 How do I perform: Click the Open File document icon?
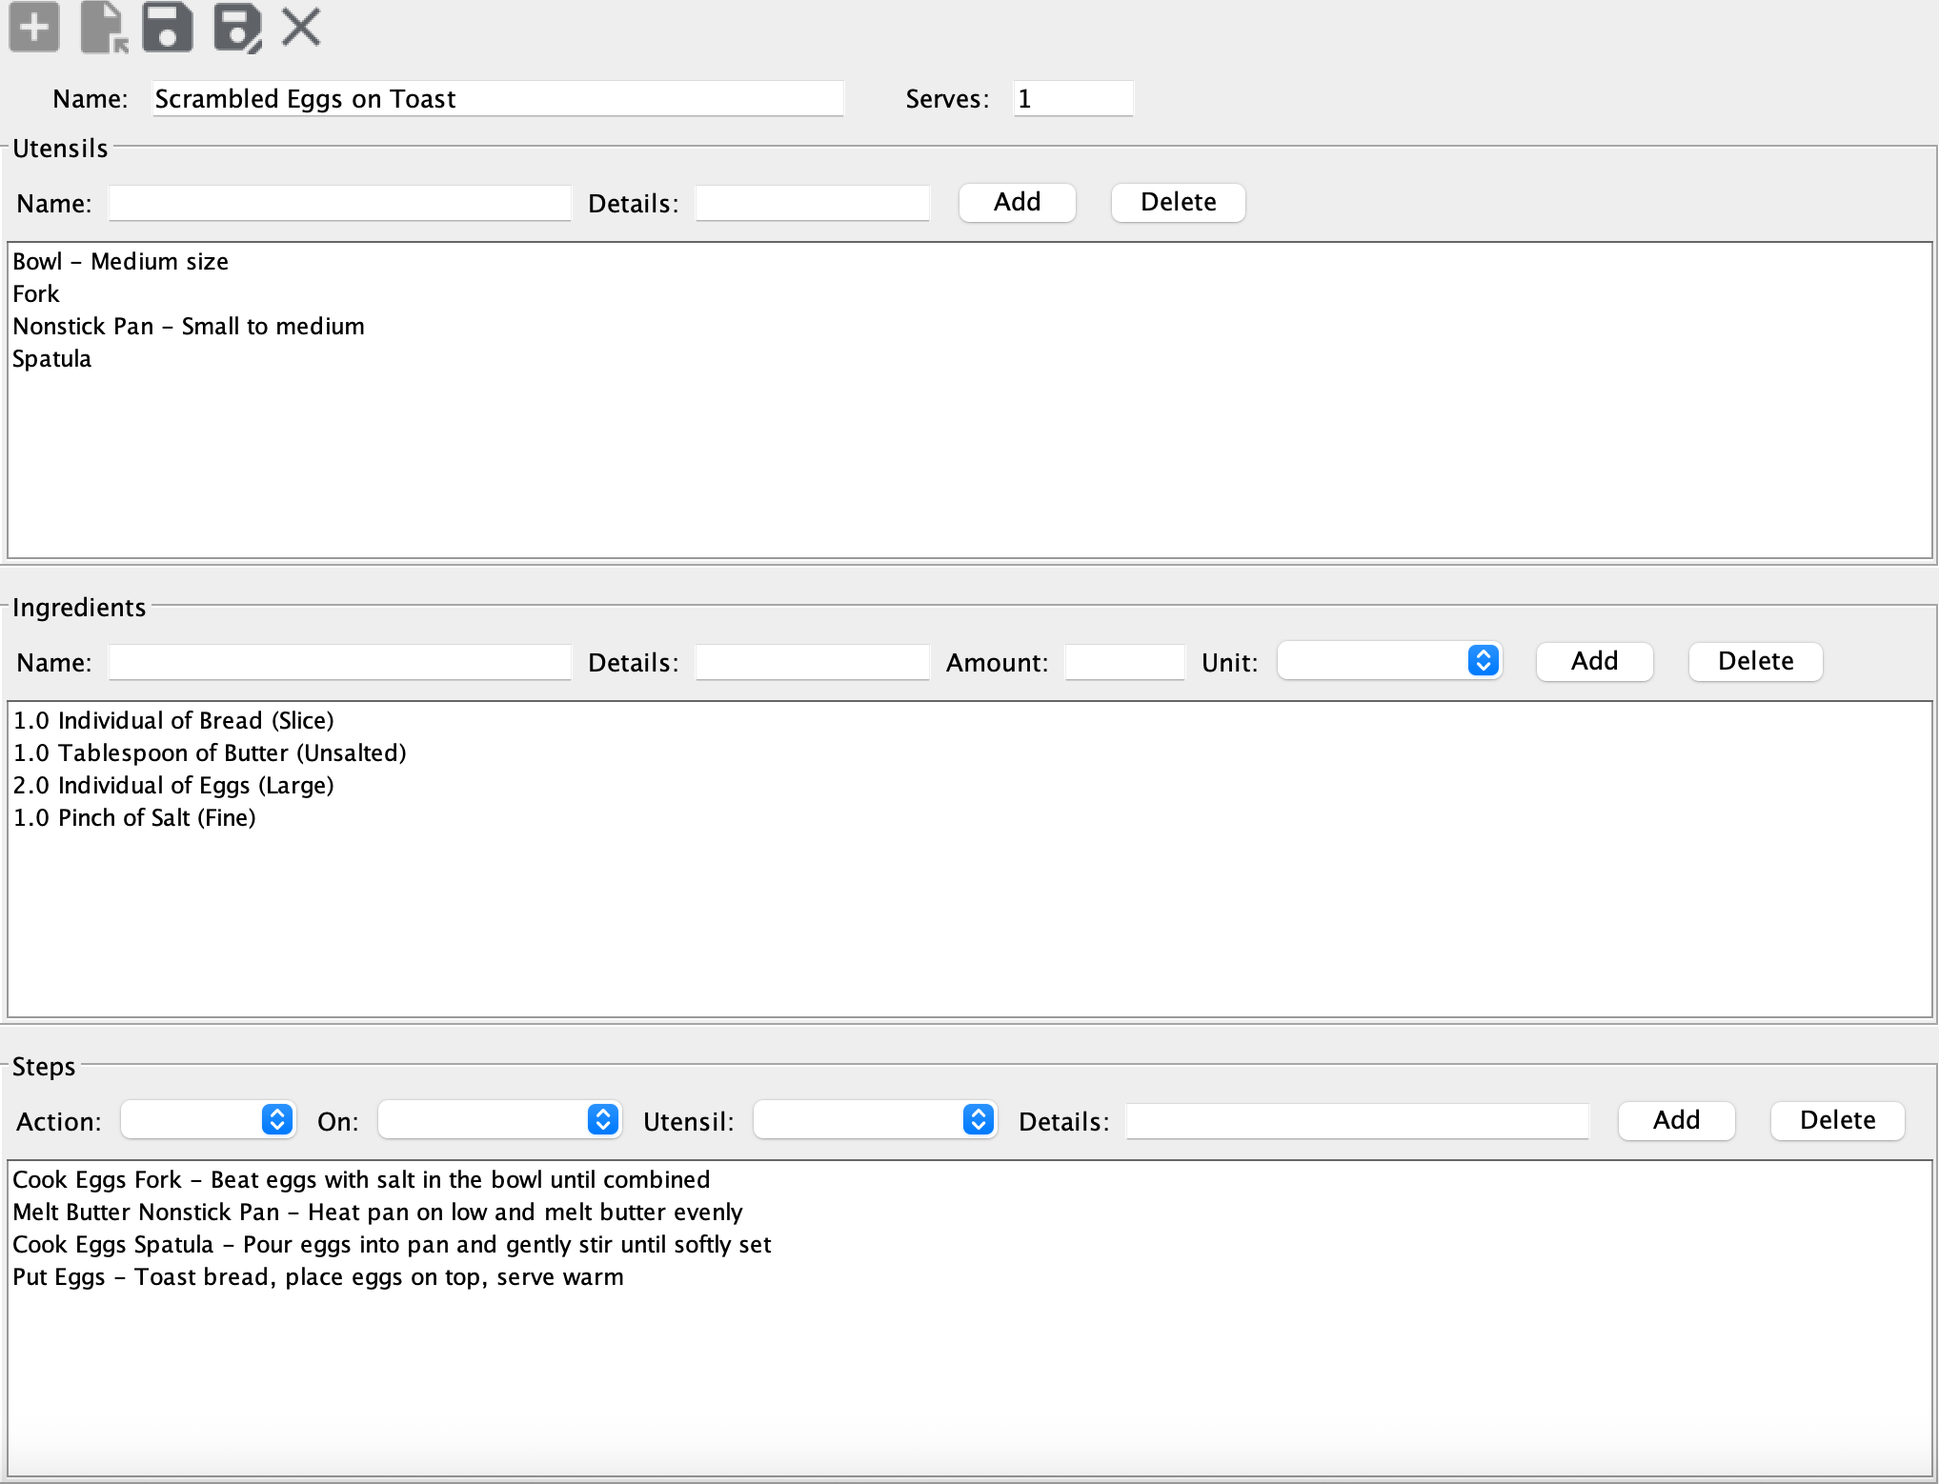pyautogui.click(x=103, y=27)
